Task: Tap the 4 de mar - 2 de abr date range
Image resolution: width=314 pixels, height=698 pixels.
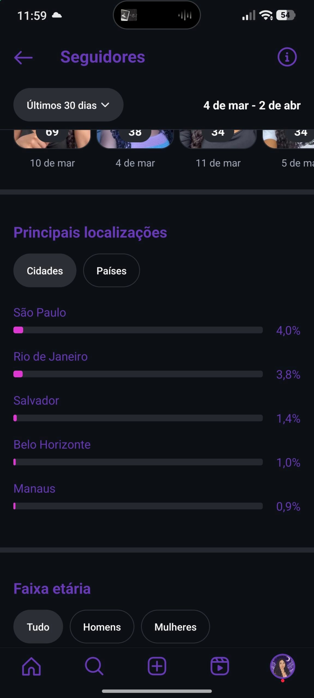Action: pos(252,106)
